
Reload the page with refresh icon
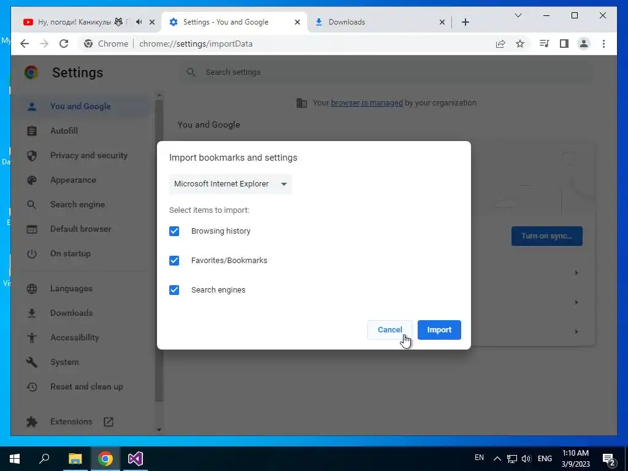(x=64, y=44)
